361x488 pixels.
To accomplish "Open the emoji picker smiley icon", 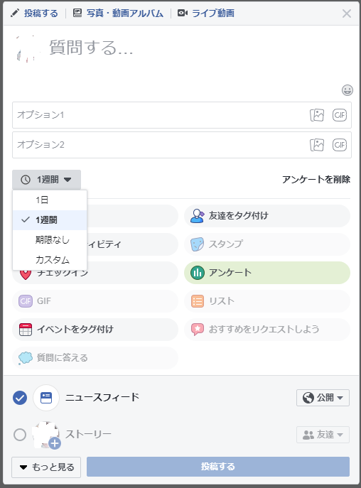I will pyautogui.click(x=347, y=90).
